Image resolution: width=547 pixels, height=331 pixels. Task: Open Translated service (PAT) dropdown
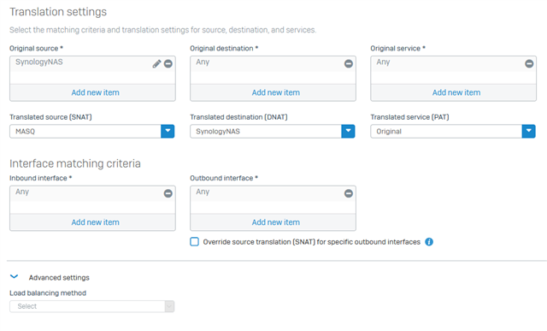click(x=528, y=131)
